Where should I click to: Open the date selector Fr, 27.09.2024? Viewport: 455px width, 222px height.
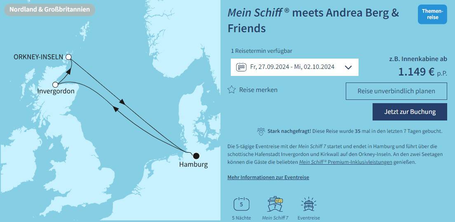tap(293, 67)
